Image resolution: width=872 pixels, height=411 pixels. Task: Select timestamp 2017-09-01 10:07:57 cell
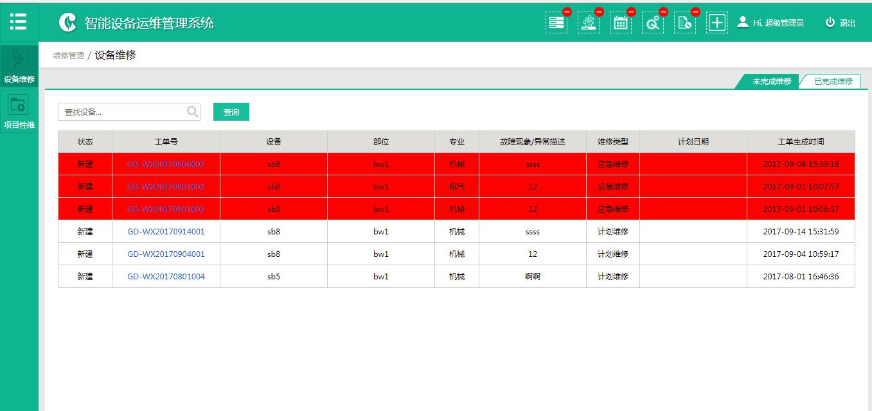pos(801,186)
